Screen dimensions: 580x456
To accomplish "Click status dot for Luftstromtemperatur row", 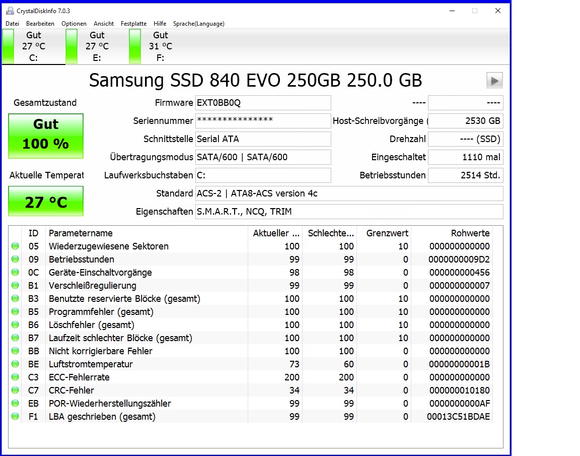I will pos(15,364).
